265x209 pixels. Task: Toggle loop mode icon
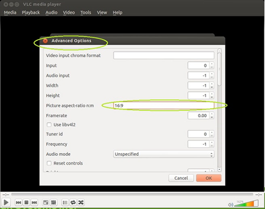[x=73, y=202]
